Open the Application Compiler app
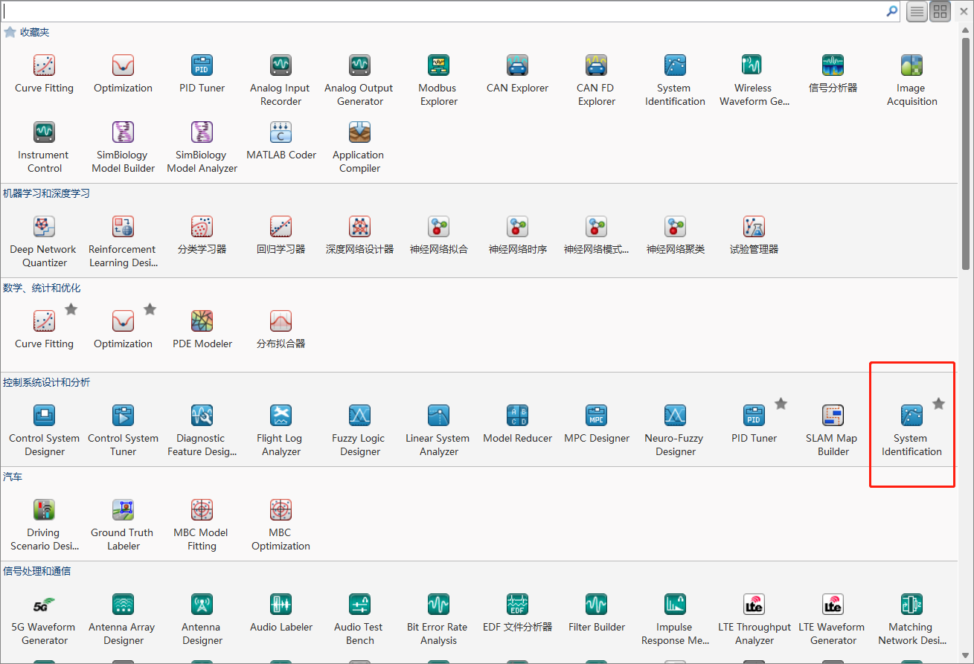This screenshot has width=974, height=664. [x=360, y=148]
